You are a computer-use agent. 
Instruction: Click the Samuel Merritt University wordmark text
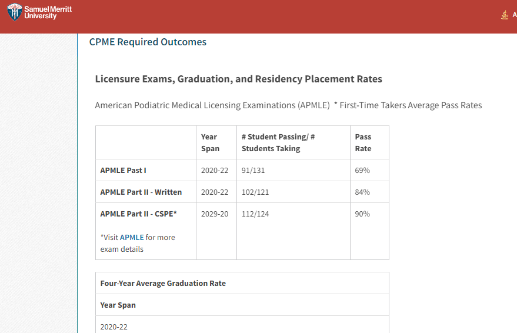click(x=48, y=12)
